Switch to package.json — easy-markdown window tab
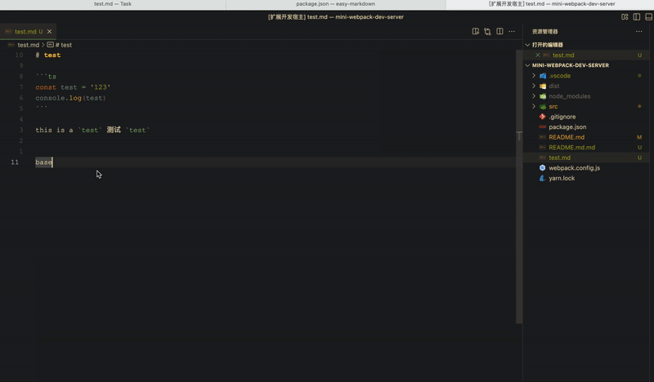The image size is (654, 382). point(335,4)
